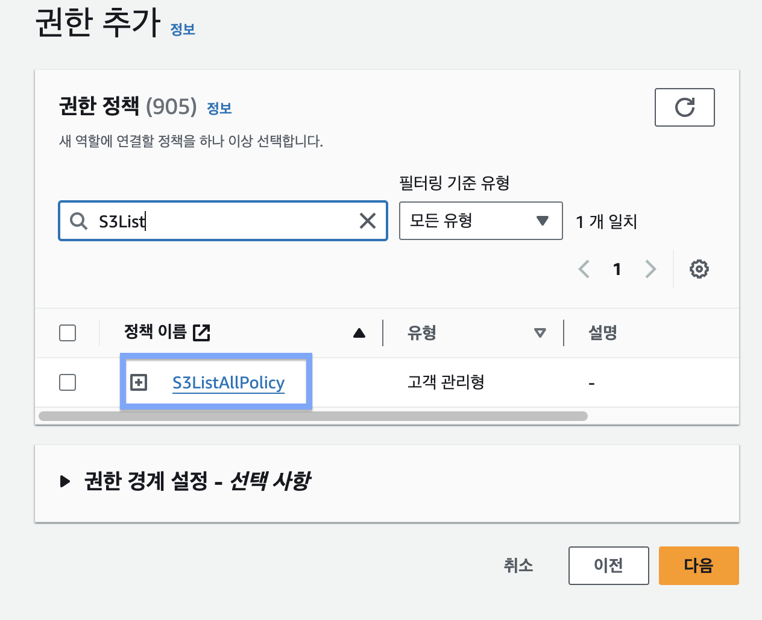
Task: Click the 이전 button
Action: pos(608,566)
